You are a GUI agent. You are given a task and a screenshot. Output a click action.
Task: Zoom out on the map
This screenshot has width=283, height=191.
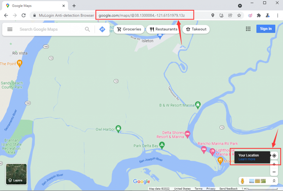[x=274, y=172]
